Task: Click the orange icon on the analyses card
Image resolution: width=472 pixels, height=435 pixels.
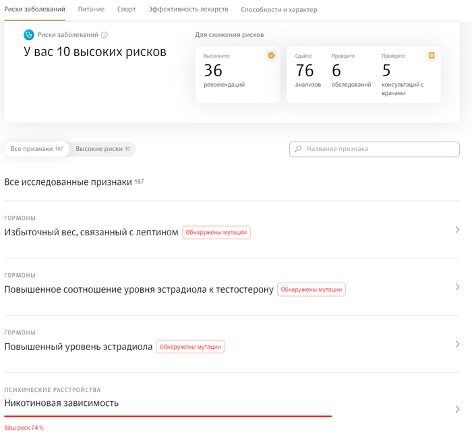Action: coord(432,56)
